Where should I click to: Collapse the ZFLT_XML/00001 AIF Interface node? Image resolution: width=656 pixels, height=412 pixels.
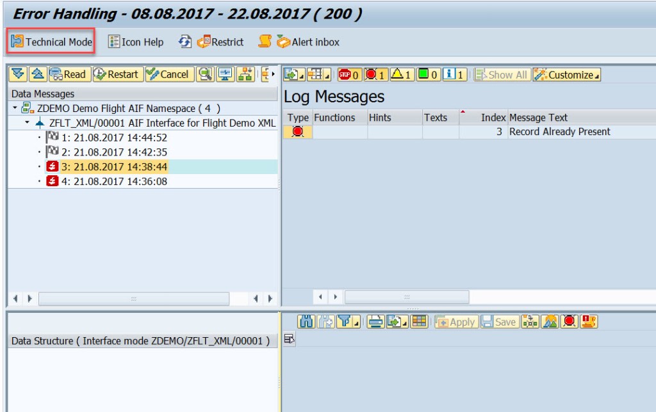(27, 123)
